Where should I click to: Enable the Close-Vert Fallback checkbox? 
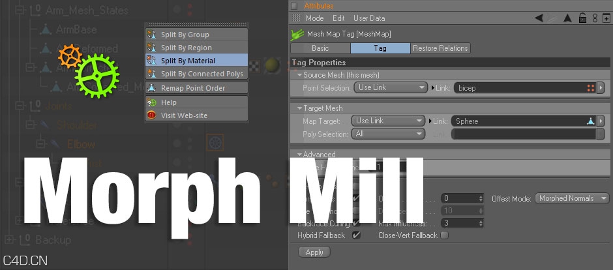click(444, 235)
